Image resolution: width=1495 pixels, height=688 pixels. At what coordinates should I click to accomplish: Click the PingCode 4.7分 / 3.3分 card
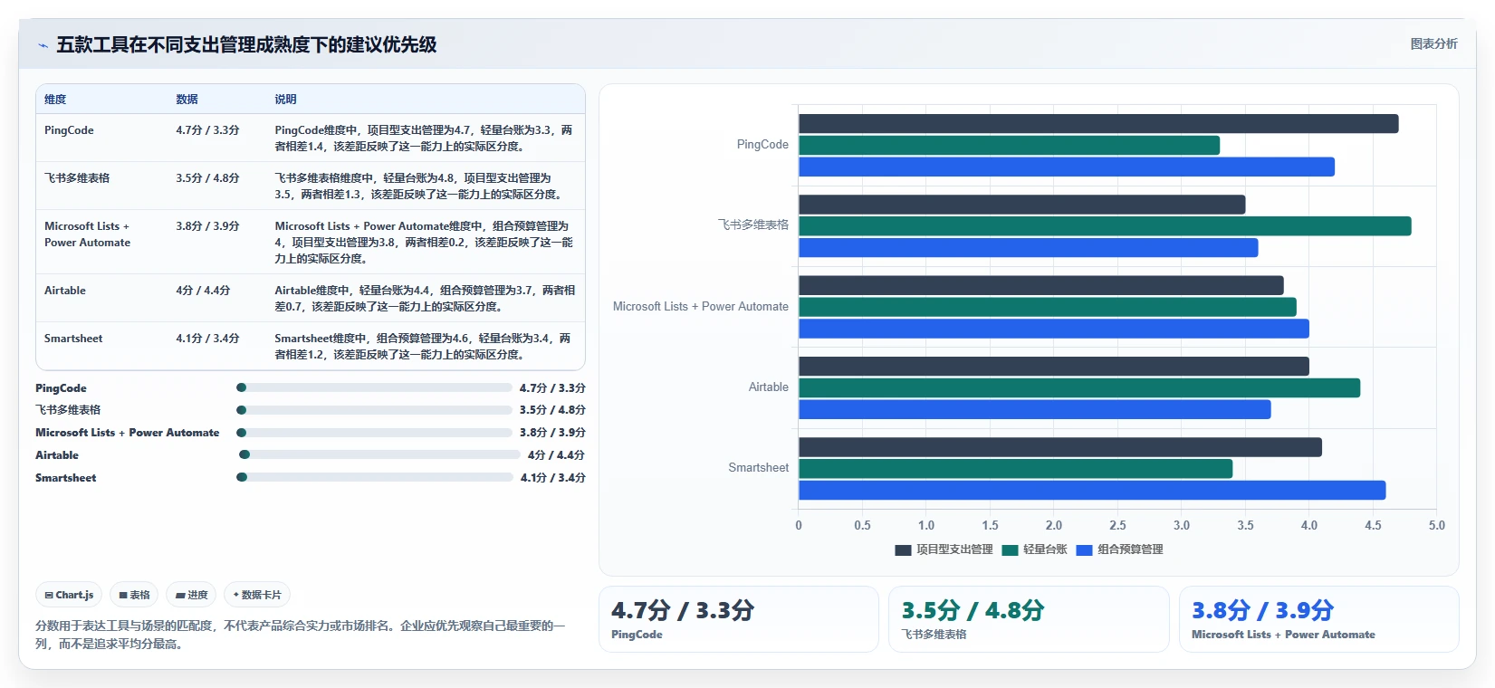pyautogui.click(x=738, y=618)
